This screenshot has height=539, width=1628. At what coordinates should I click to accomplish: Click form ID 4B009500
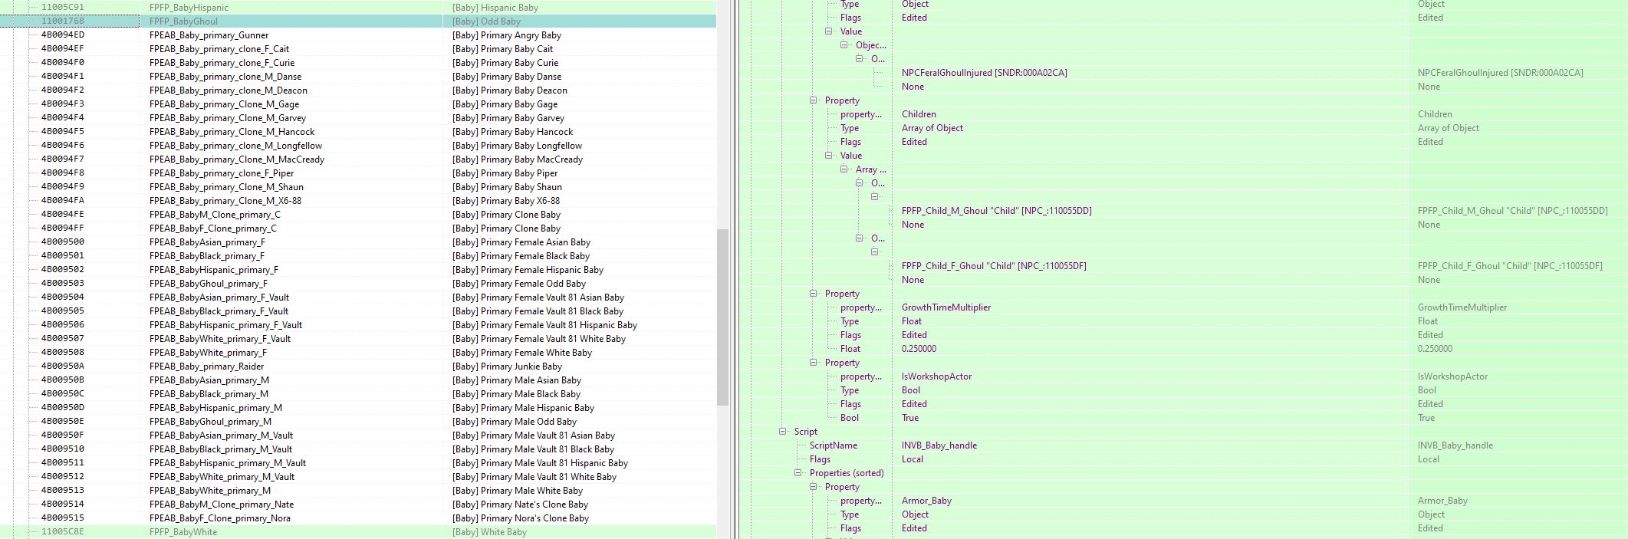pyautogui.click(x=63, y=242)
